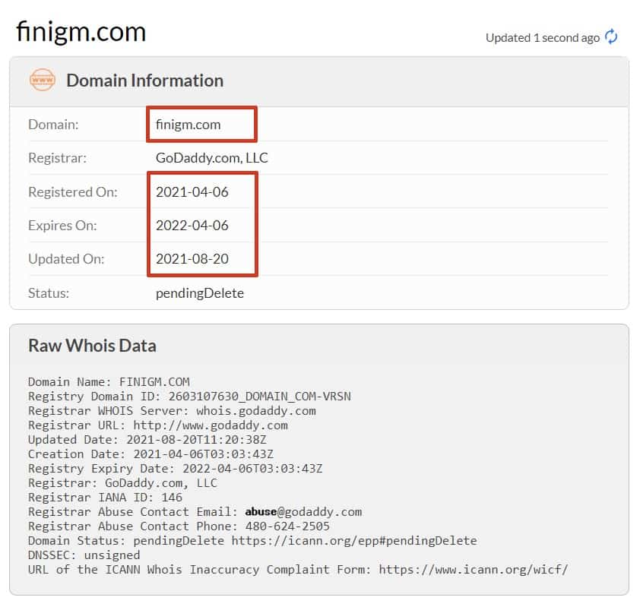The width and height of the screenshot is (640, 607).
Task: Click the Domain value finigm.com
Action: tap(189, 125)
